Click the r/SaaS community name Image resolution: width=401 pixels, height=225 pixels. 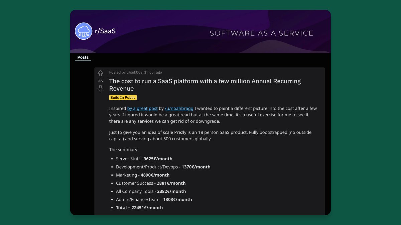(x=105, y=31)
